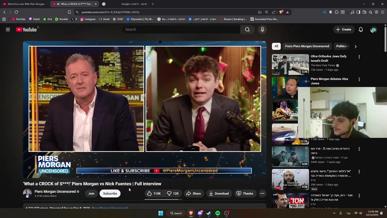387x218 pixels.
Task: Open Brave Leo AI sparkle icon
Action: click(370, 12)
